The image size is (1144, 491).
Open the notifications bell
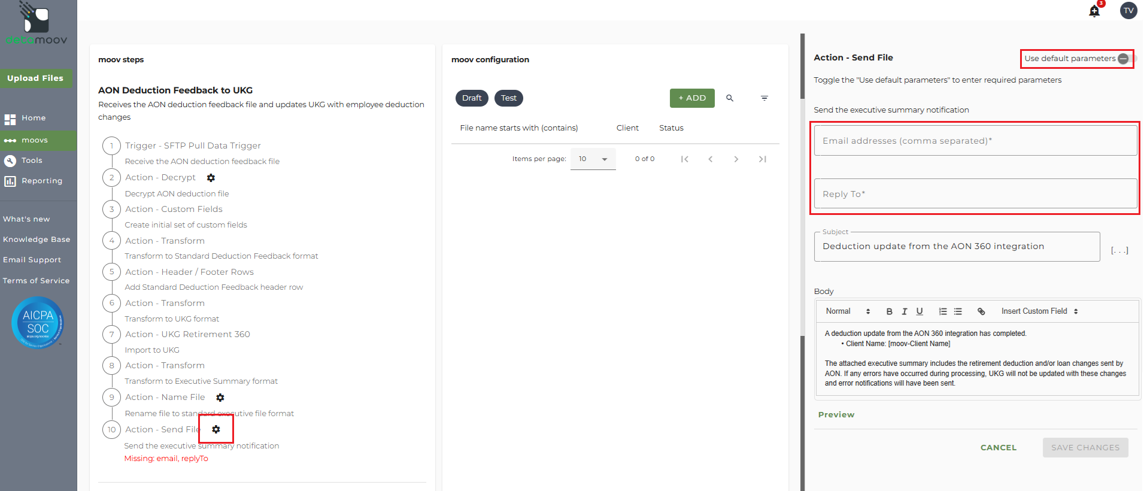(x=1094, y=11)
